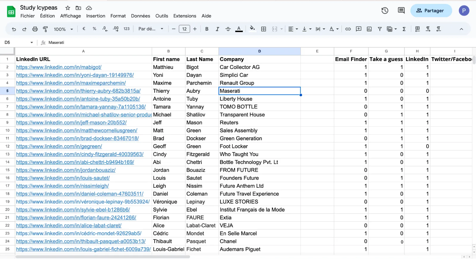This screenshot has width=476, height=259.
Task: Open the Fichier menu
Action: click(28, 16)
